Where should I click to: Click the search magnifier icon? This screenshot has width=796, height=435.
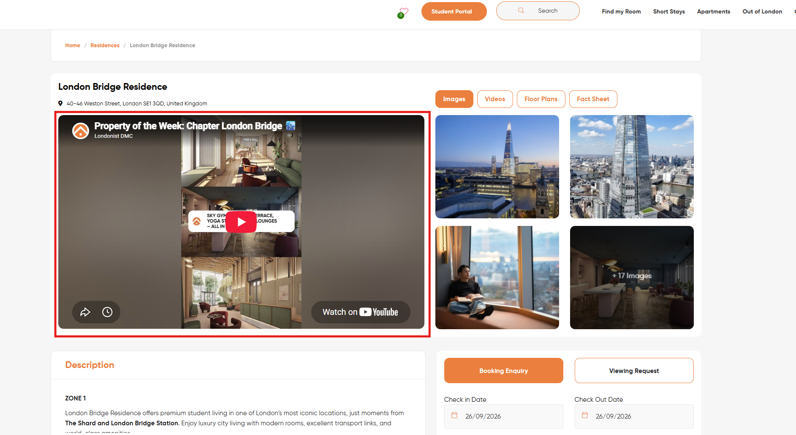521,11
